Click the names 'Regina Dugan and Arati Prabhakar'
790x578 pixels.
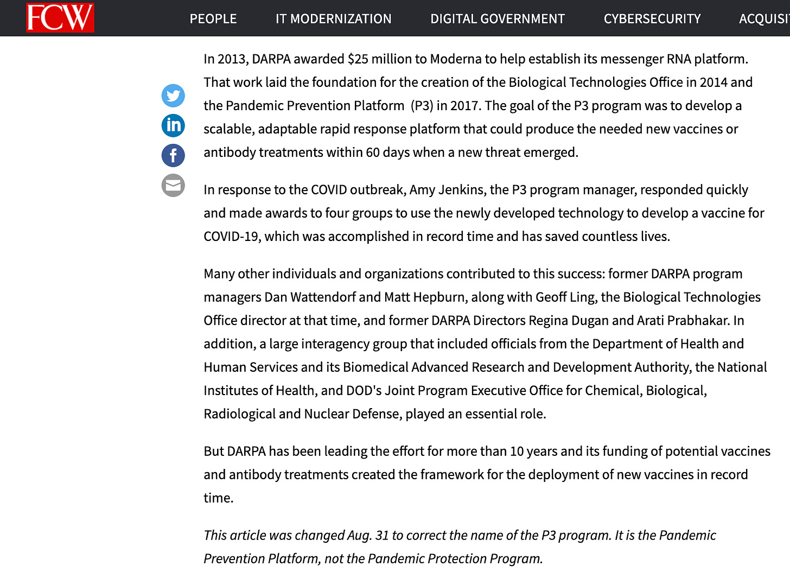pos(628,320)
